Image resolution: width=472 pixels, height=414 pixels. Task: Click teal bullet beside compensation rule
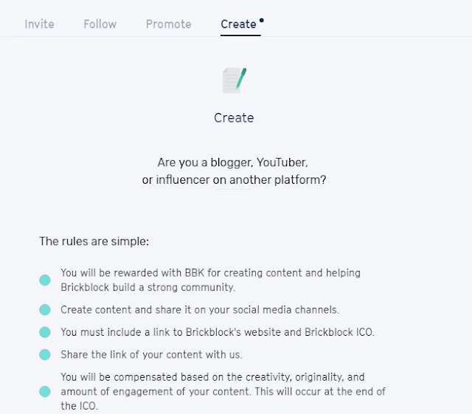(x=45, y=392)
